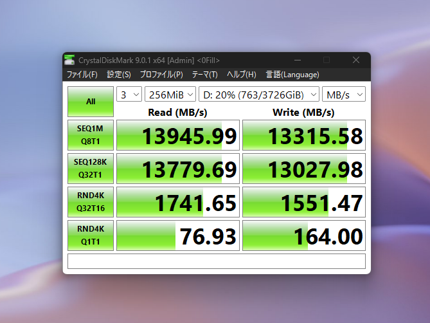The height and width of the screenshot is (323, 430).
Task: Select the RND4K Q32T16 write result 1551.47
Action: [304, 202]
